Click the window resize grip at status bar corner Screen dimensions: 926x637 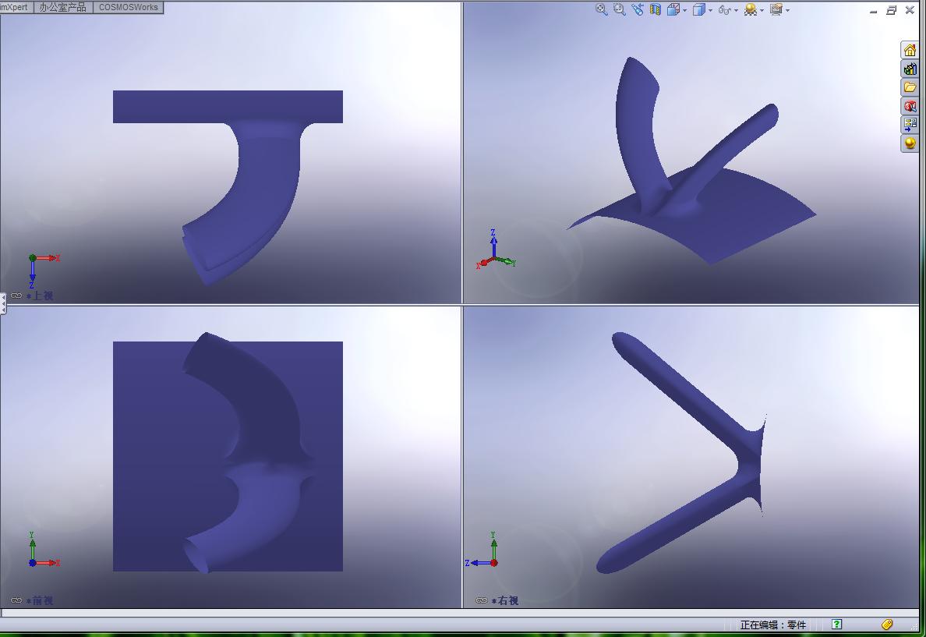pos(916,626)
